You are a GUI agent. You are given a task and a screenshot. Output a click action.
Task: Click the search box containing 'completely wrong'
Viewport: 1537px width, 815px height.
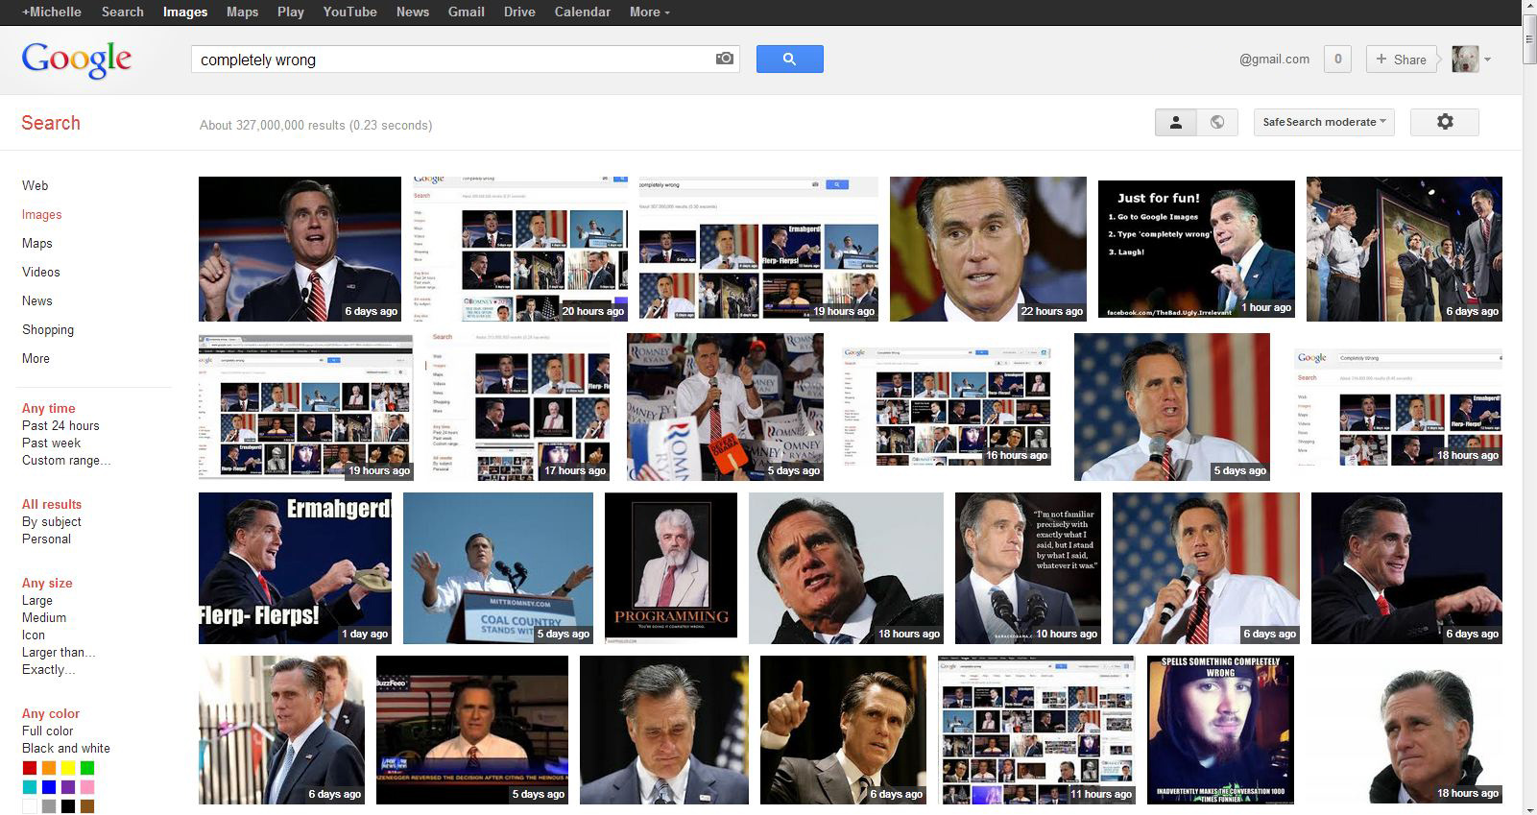pyautogui.click(x=451, y=60)
